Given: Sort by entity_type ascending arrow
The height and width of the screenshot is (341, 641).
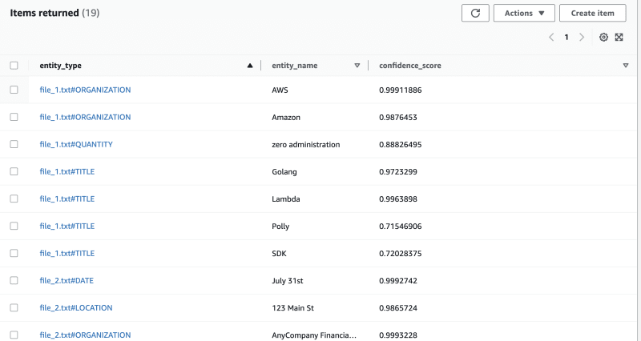Looking at the screenshot, I should pos(250,66).
